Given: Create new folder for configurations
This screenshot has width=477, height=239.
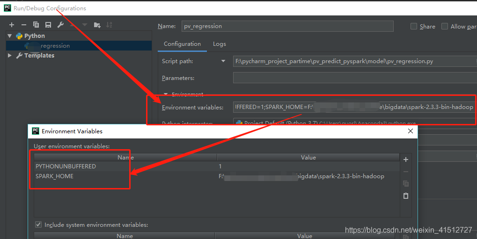Looking at the screenshot, I should tap(97, 25).
